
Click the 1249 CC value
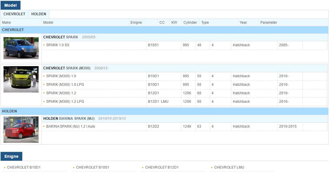click(x=187, y=126)
